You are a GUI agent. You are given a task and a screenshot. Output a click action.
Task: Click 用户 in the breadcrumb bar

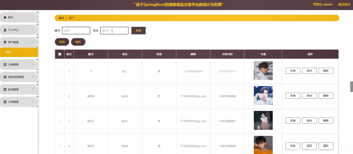click(71, 18)
